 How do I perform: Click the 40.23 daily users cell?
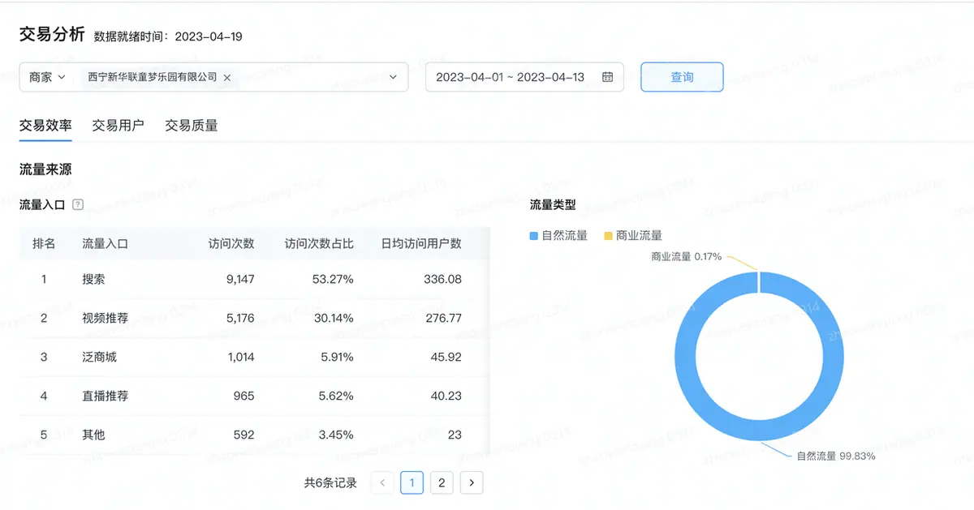[446, 396]
